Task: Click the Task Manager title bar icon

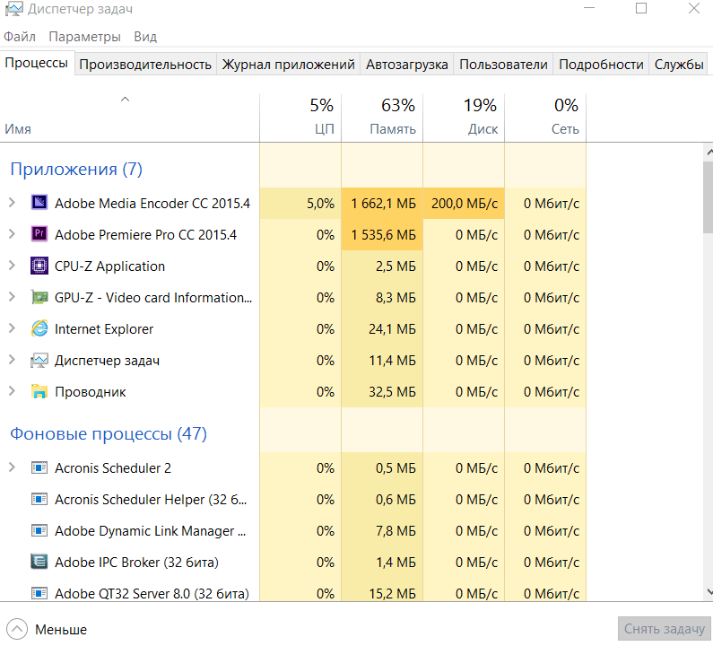Action: 13,9
